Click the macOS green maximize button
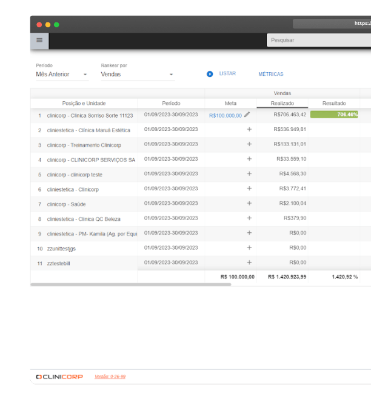 click(56, 25)
